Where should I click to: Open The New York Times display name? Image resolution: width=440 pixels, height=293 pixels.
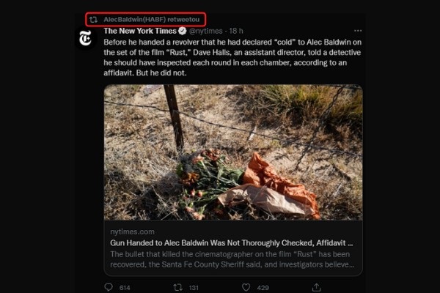[x=139, y=31]
